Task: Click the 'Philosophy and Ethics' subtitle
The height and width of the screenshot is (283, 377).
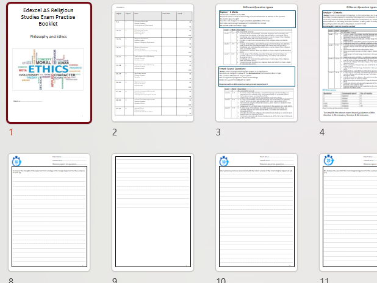Action: pos(48,37)
